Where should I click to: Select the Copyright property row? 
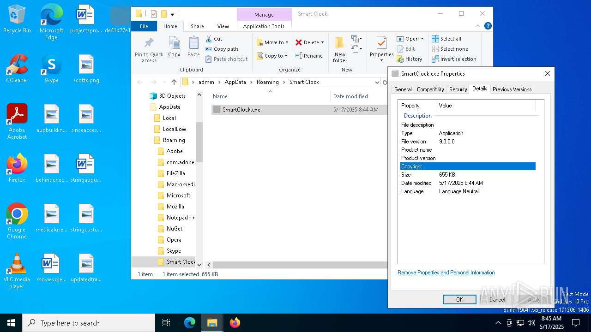pos(468,166)
